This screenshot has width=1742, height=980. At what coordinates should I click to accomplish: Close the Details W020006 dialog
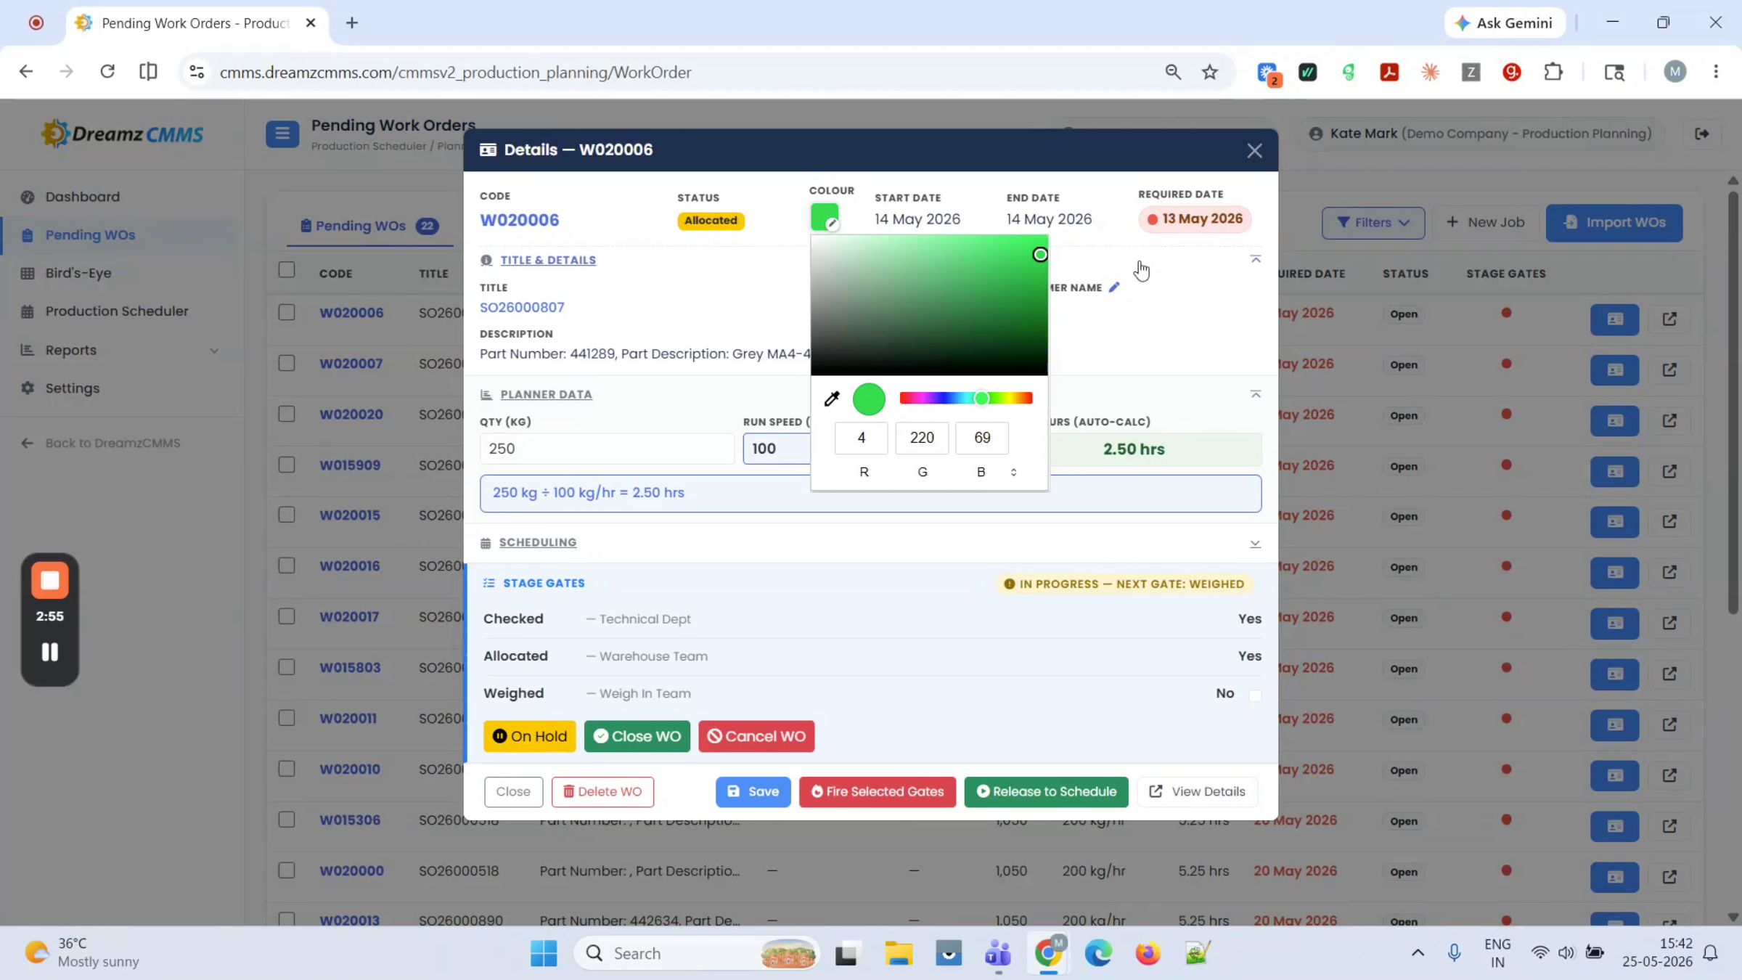pos(1254,150)
